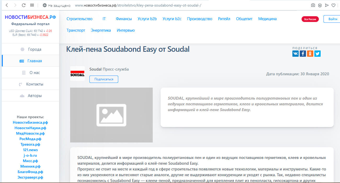
Task: Open the Тревога.рф project link
Action: pyautogui.click(x=30, y=144)
